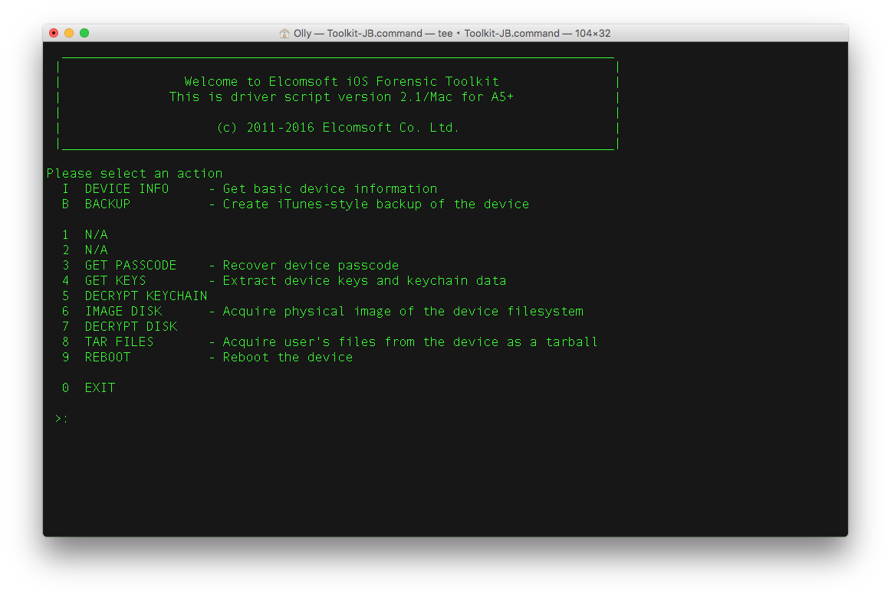Select the REBOOT menu entry
Viewport: 891px width, 598px height.
(x=107, y=358)
